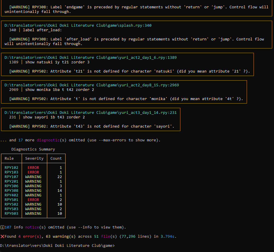Image resolution: width=274 pixels, height=252 pixels.
Task: Click the "4 error(s)" total
Action: pyautogui.click(x=30, y=237)
